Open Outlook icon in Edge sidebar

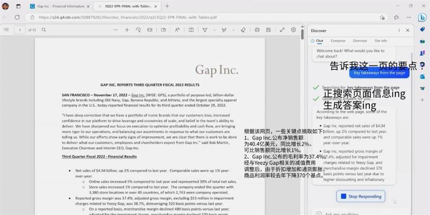[422, 77]
